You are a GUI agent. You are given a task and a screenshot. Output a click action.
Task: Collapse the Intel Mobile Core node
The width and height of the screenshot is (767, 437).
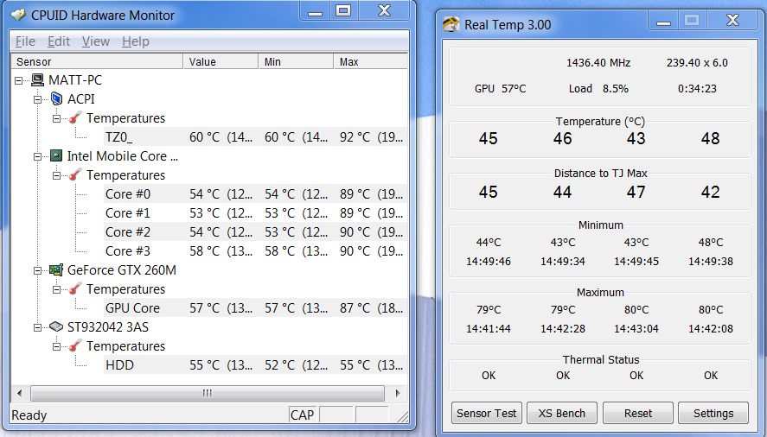click(38, 156)
